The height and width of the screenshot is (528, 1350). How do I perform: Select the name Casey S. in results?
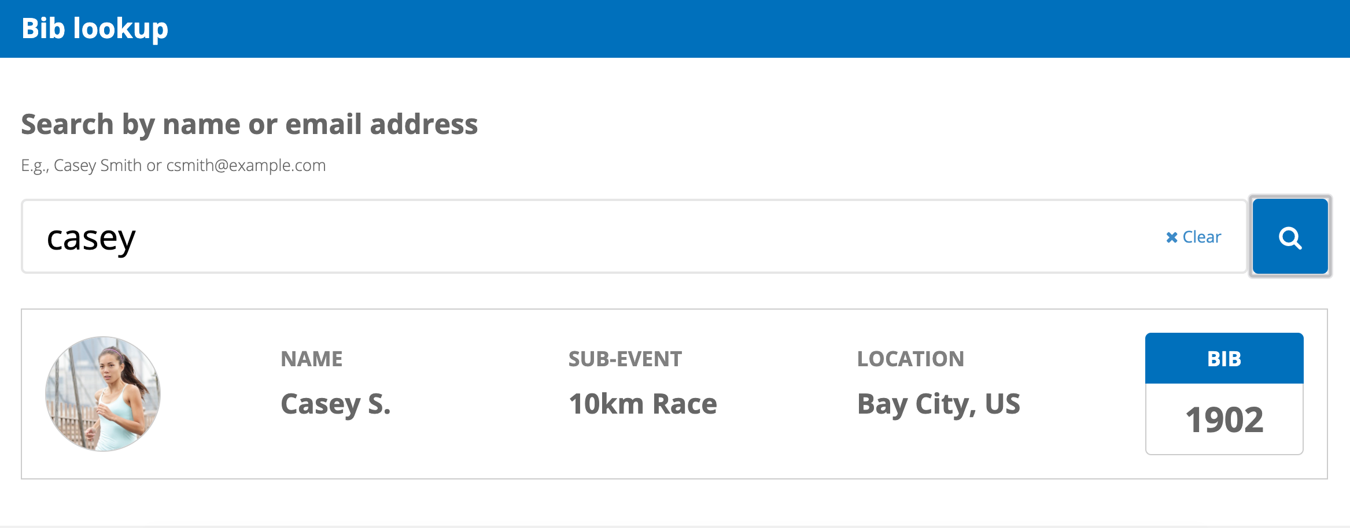(335, 404)
